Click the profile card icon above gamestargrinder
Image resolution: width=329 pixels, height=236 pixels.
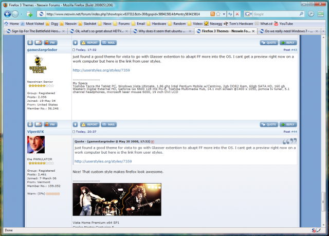39,43
